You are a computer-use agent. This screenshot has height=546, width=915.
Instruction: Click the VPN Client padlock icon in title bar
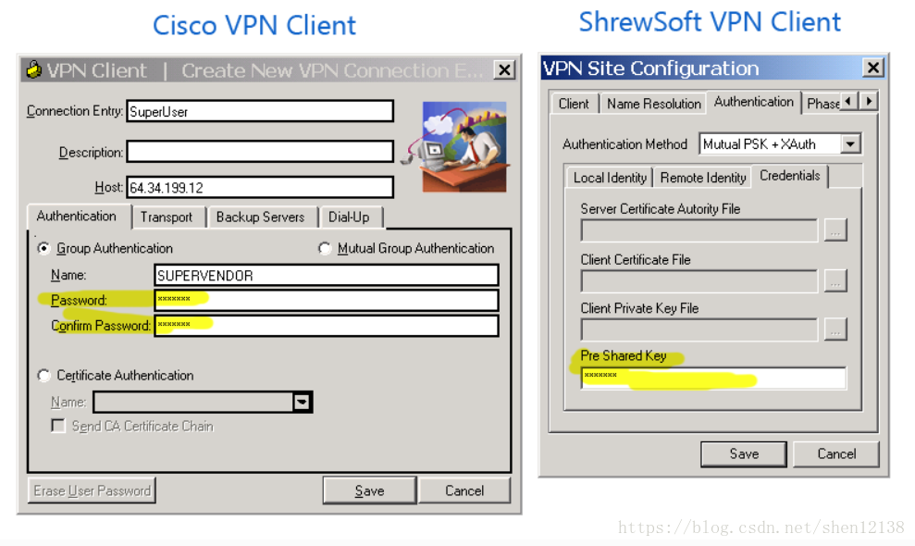coord(33,69)
